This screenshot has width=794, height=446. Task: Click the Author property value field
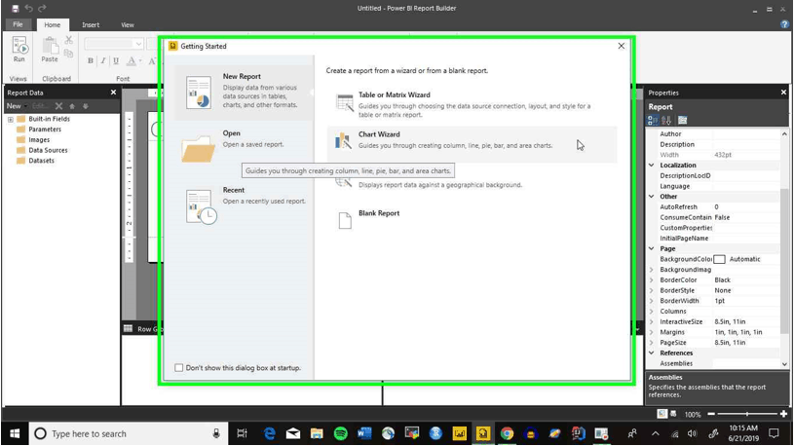tap(746, 134)
